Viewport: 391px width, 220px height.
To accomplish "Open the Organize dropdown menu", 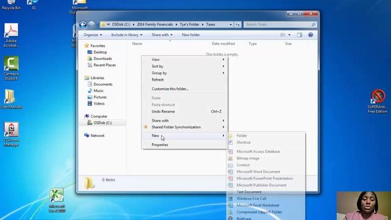I will (93, 35).
